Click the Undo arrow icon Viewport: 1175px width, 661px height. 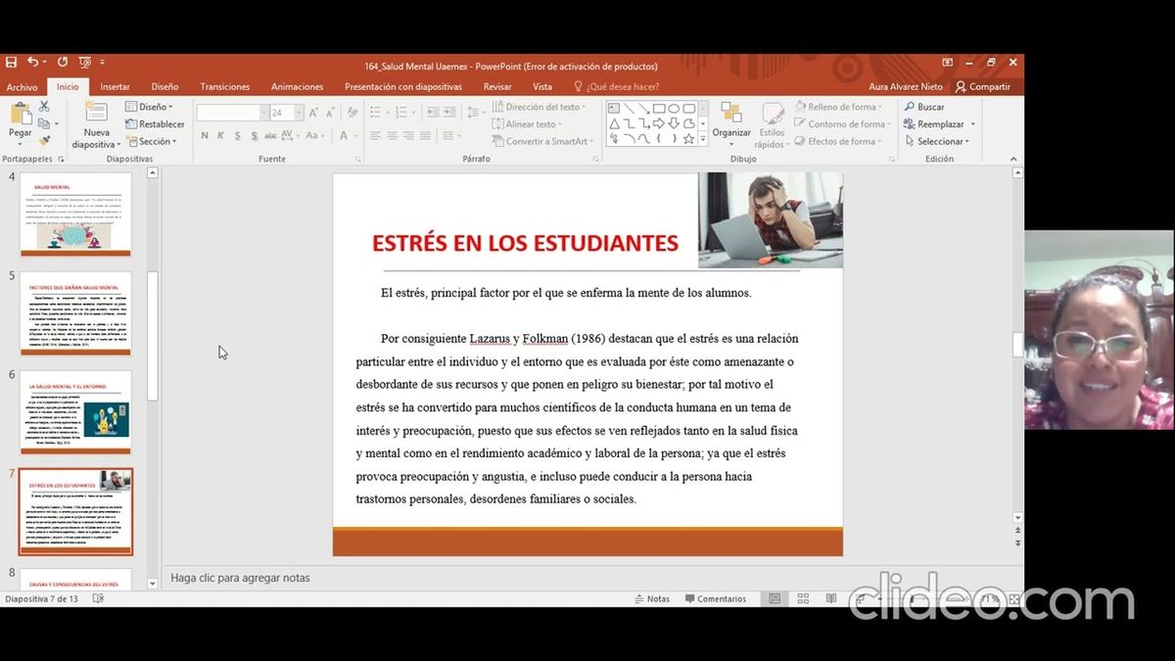click(x=32, y=62)
